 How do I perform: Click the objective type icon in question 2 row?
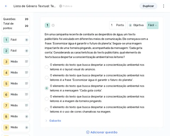click(x=27, y=51)
